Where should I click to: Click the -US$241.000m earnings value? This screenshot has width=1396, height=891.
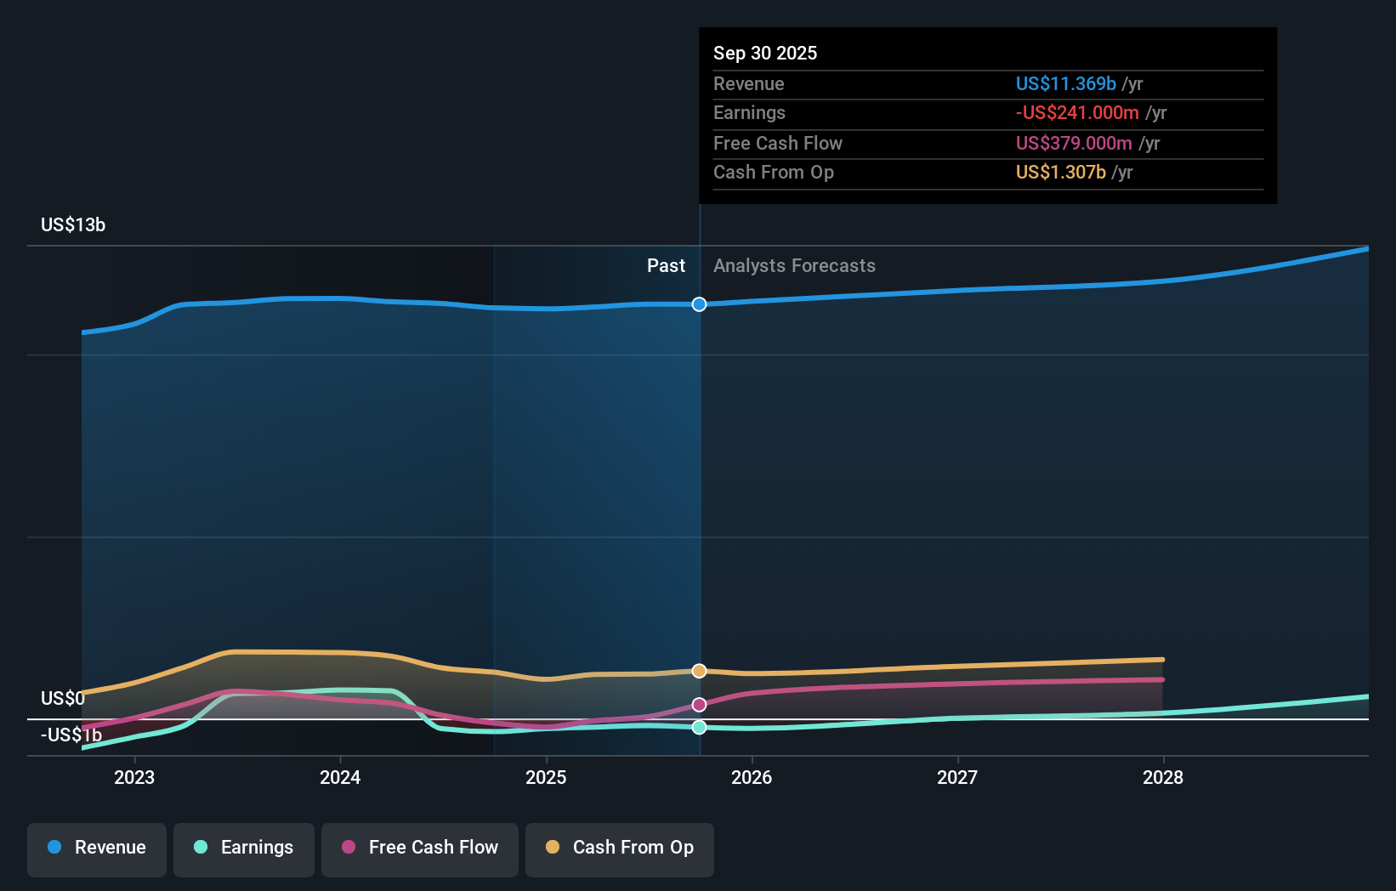(x=1077, y=113)
